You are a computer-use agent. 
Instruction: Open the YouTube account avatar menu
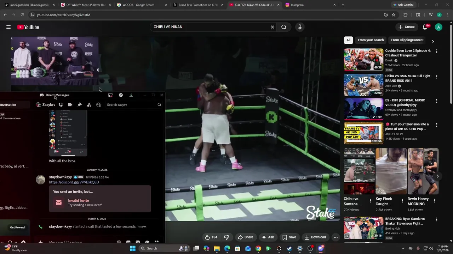click(438, 27)
